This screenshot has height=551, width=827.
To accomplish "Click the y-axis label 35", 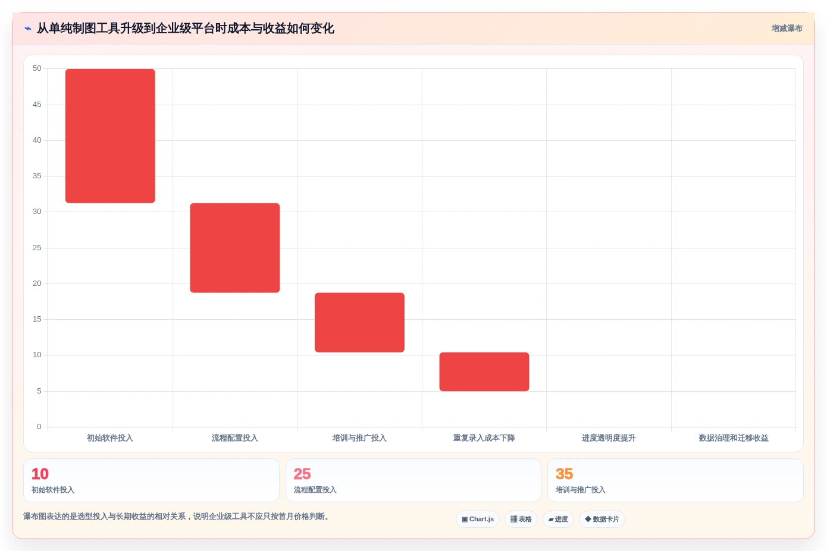I will (x=37, y=176).
